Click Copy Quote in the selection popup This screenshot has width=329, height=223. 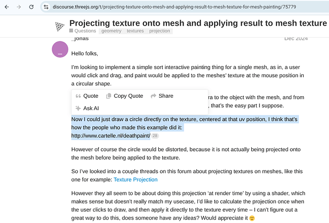(124, 96)
